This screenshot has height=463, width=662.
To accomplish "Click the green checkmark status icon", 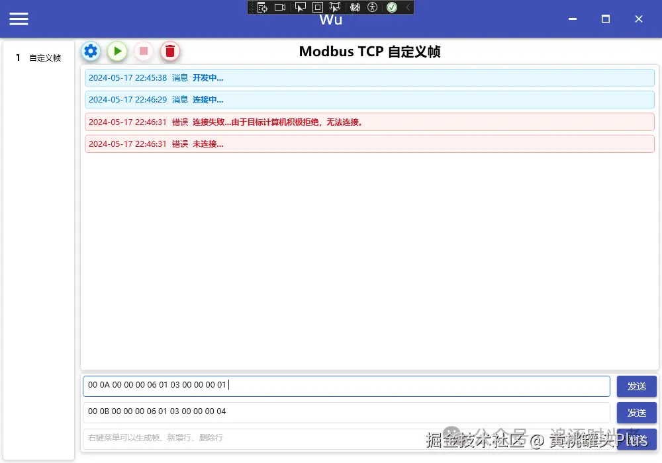I will coord(392,7).
